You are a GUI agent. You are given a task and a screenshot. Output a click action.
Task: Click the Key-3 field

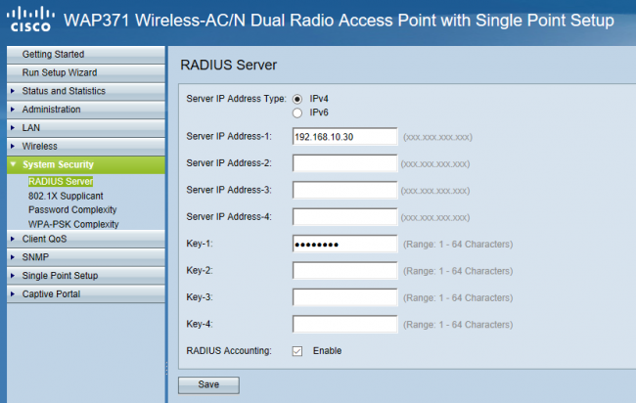click(344, 297)
